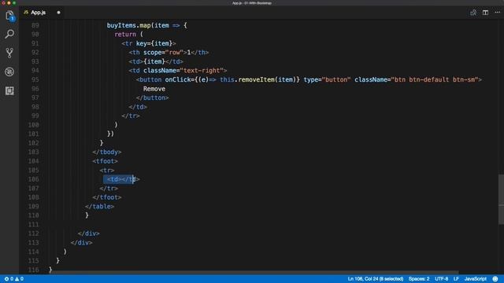Click line number 95 in gutter

(35, 79)
